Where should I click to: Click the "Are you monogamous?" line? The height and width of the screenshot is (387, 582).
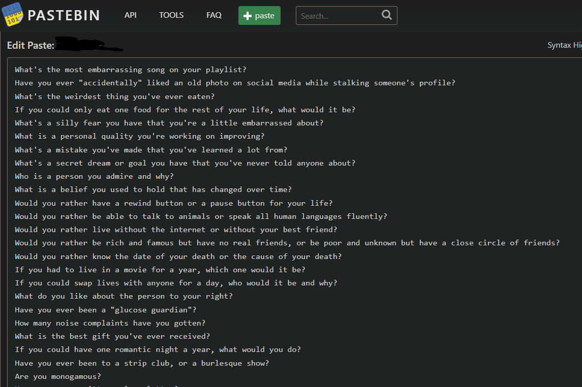pyautogui.click(x=58, y=376)
